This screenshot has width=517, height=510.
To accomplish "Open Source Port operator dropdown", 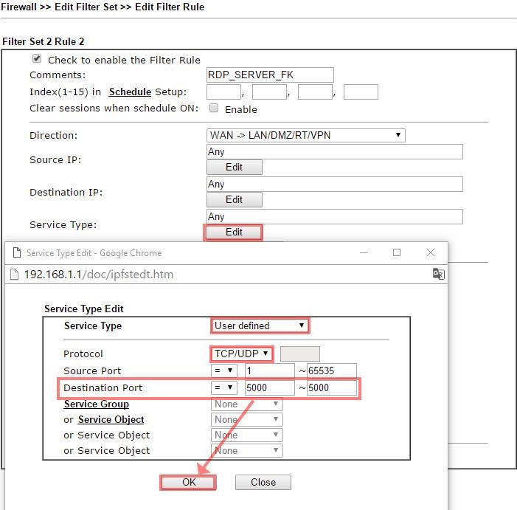I will coord(223,371).
